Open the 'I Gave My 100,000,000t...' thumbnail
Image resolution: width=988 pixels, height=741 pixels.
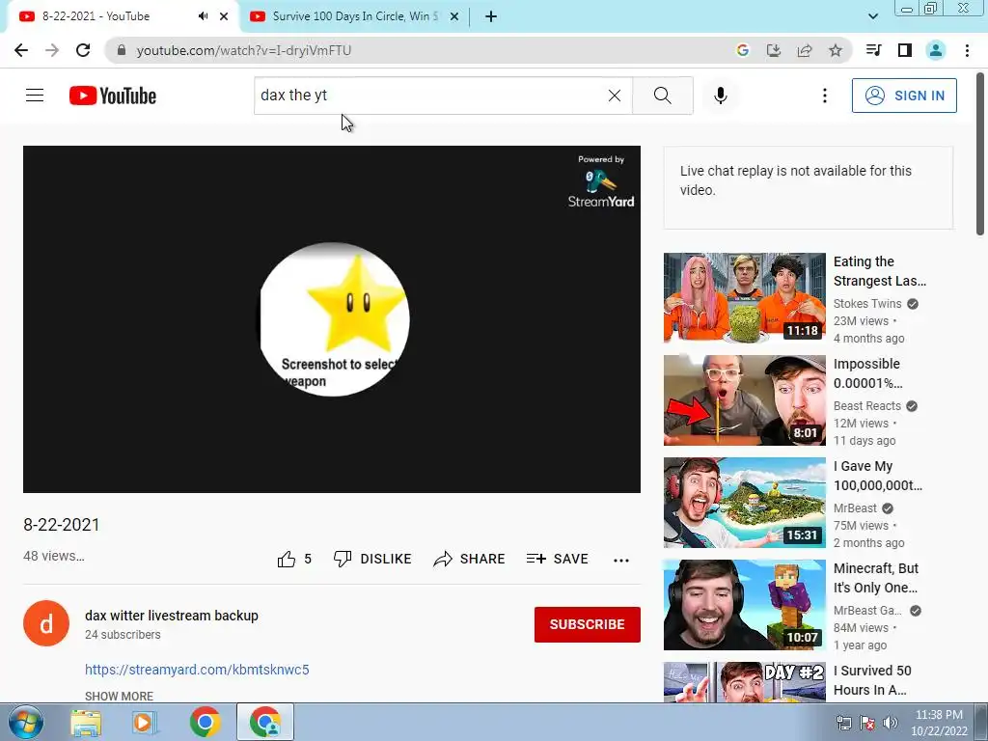[744, 502]
